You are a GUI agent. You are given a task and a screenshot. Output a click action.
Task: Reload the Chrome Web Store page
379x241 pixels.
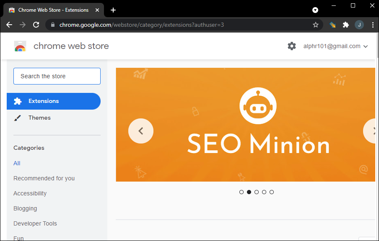(x=36, y=25)
